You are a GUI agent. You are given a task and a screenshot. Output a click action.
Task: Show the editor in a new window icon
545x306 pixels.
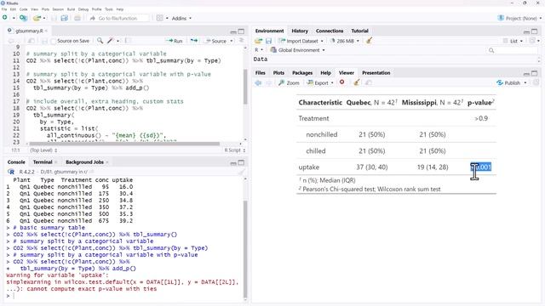pos(32,41)
